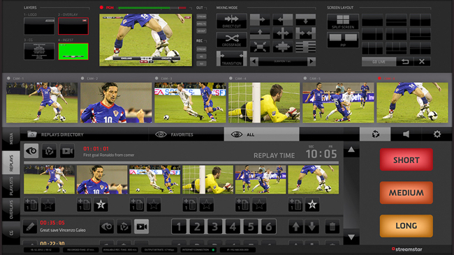Trigger the LONG replay button
The height and width of the screenshot is (255, 454).
click(407, 226)
